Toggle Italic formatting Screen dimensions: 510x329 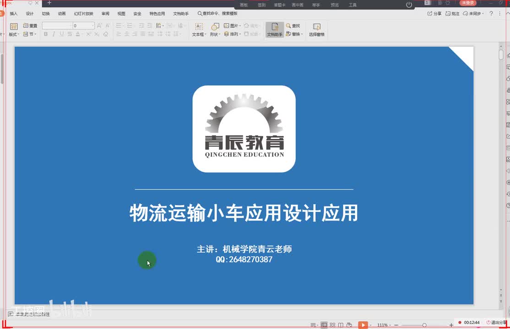click(54, 34)
